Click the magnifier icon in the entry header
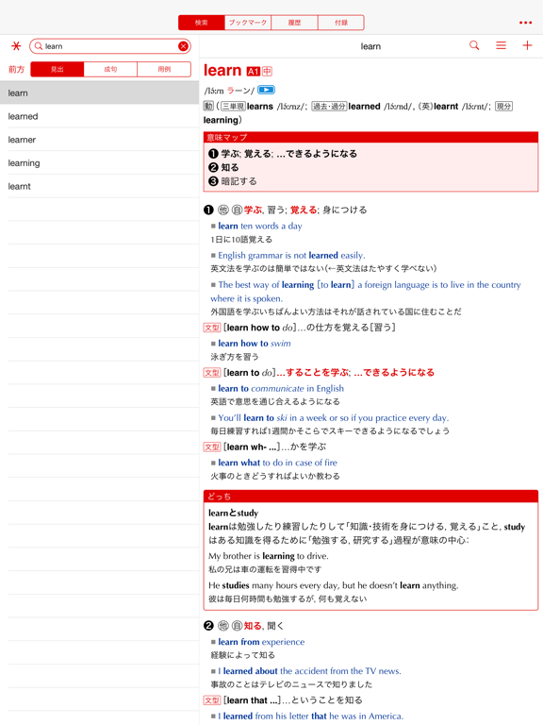 474,45
